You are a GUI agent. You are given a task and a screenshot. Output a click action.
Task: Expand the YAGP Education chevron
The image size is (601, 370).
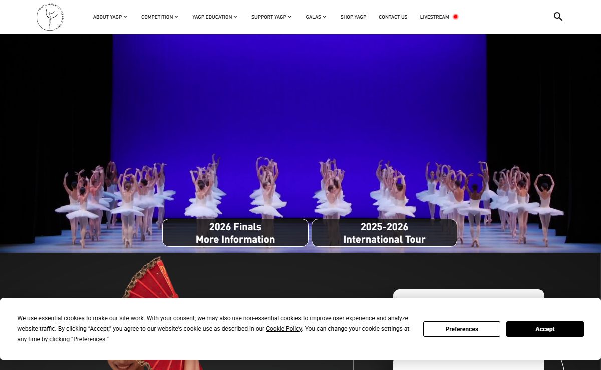[x=236, y=17]
